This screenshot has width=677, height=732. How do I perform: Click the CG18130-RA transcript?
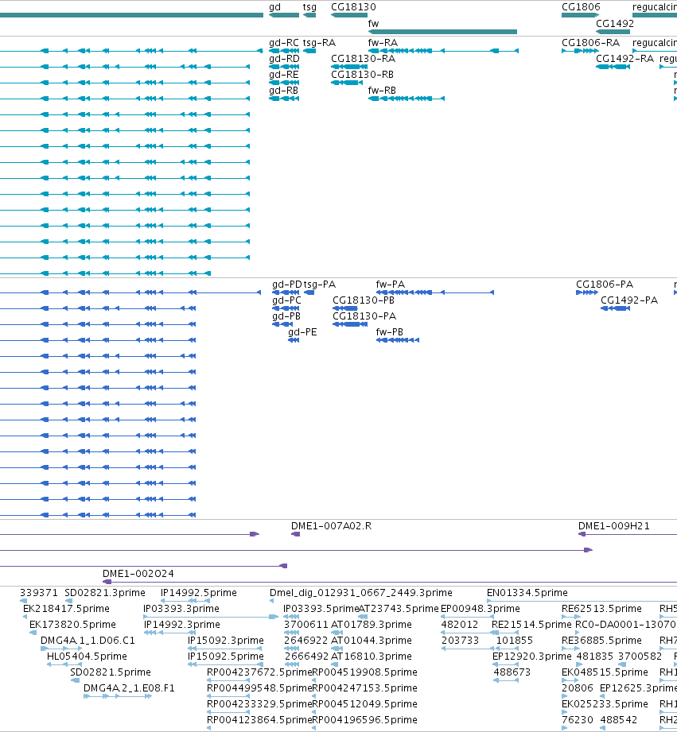coord(349,67)
